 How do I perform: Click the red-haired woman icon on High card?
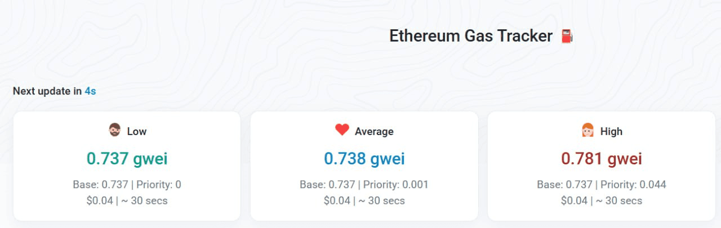tap(588, 131)
